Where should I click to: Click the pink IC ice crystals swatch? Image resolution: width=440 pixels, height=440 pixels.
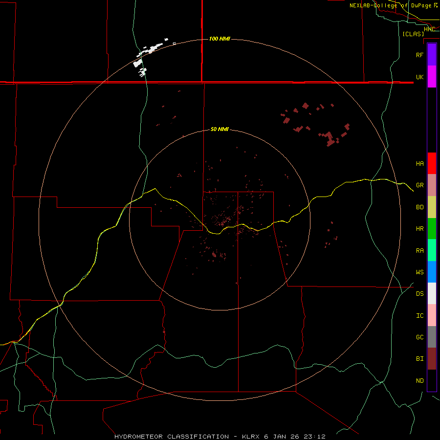click(x=432, y=315)
